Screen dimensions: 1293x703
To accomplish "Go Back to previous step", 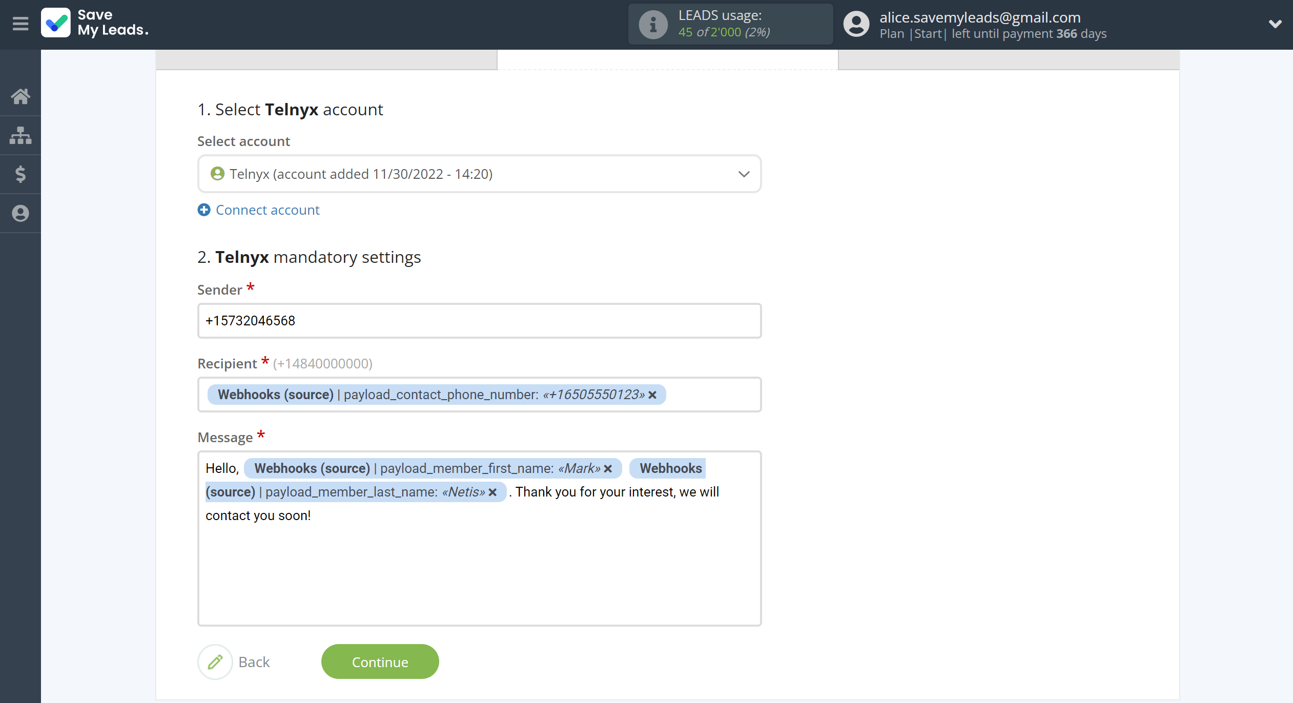I will point(254,662).
